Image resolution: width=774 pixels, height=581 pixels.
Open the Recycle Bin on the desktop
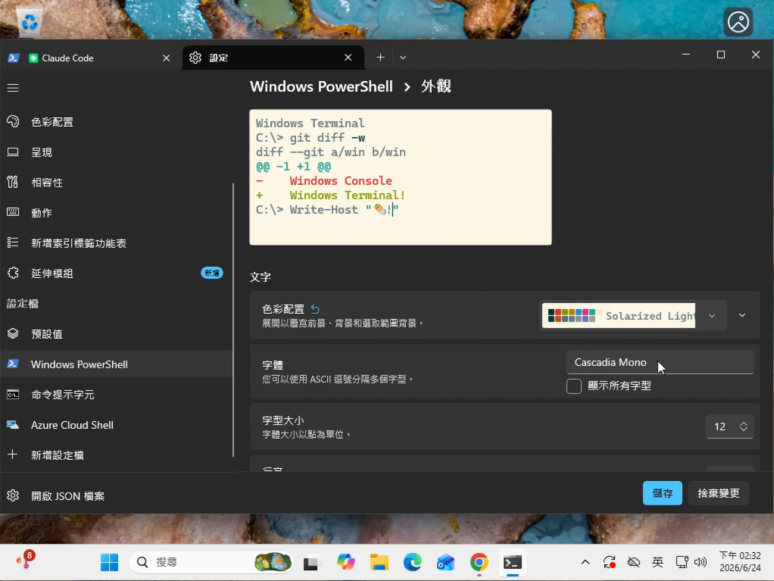pyautogui.click(x=29, y=21)
